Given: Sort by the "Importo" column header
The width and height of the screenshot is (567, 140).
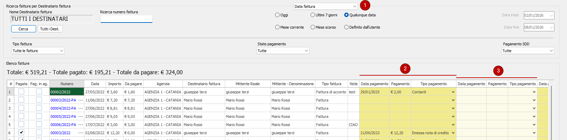Looking at the screenshot, I should tap(115, 84).
